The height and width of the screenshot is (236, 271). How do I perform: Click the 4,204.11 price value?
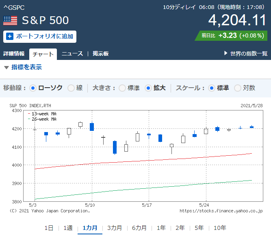pyautogui.click(x=237, y=20)
